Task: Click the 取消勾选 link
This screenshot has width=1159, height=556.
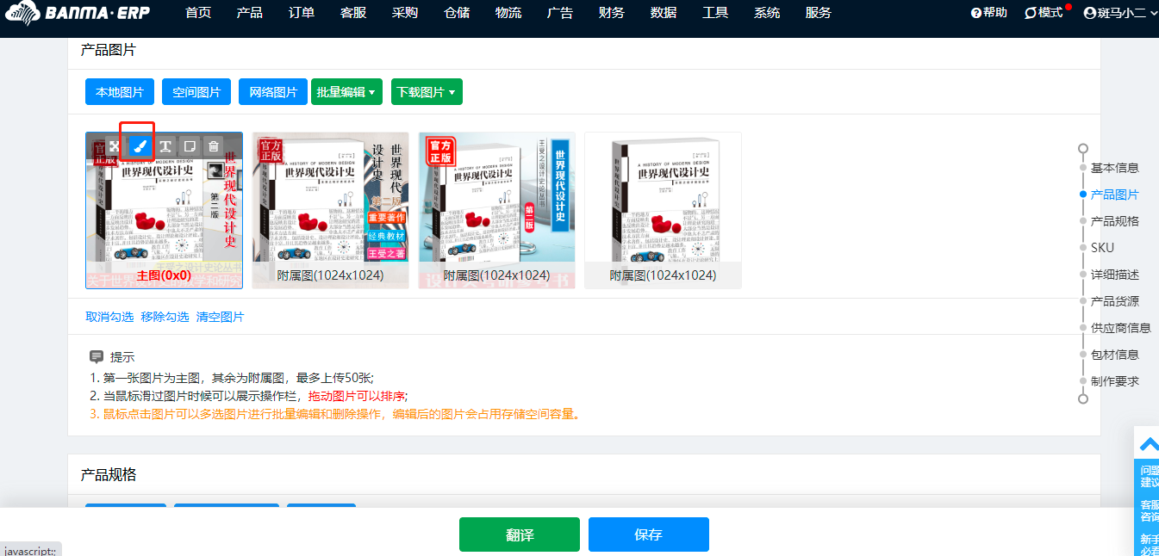Action: pos(109,317)
